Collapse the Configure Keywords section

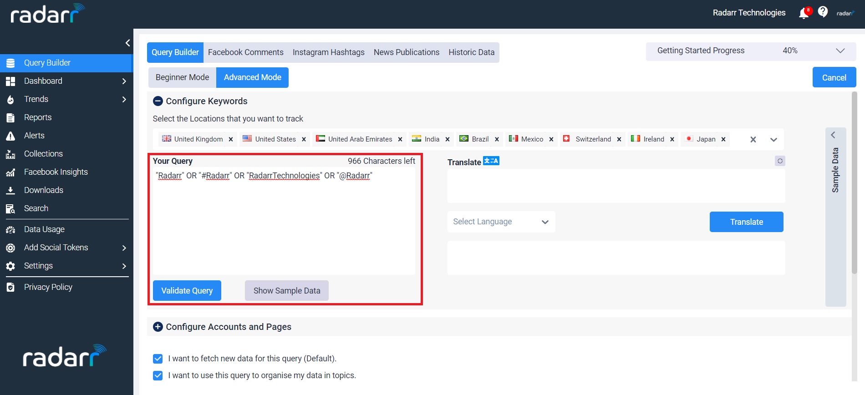[x=158, y=101]
